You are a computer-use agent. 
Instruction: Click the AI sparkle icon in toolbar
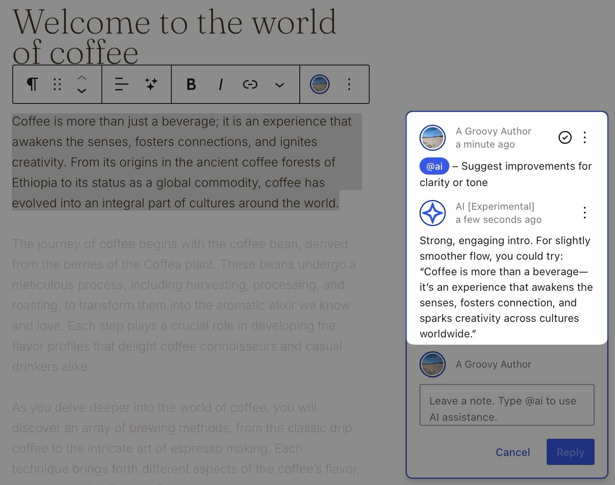[151, 84]
